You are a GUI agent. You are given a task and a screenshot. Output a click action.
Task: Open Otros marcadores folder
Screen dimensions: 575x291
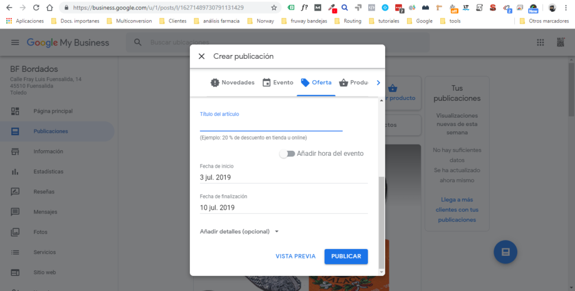544,21
